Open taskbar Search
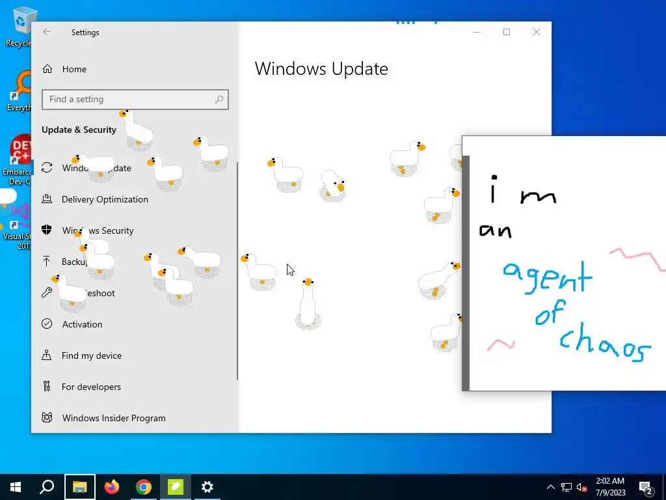Image resolution: width=666 pixels, height=500 pixels. (47, 487)
